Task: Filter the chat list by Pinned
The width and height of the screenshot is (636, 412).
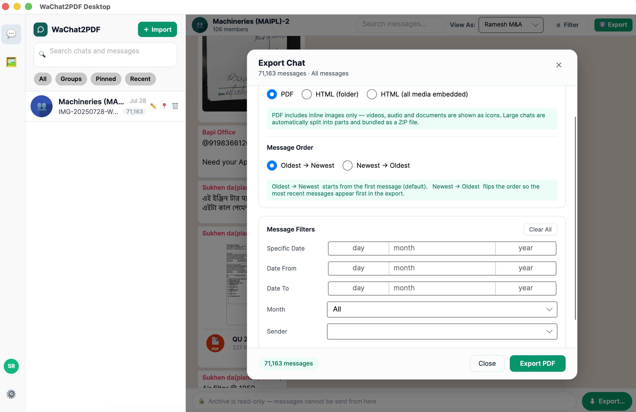Action: (x=106, y=79)
